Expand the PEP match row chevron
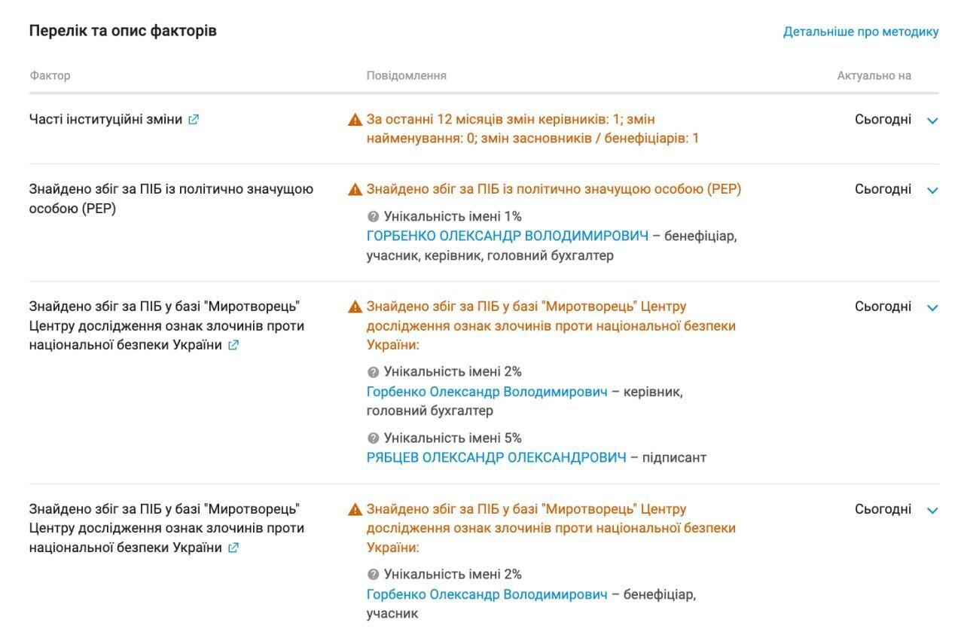 pyautogui.click(x=932, y=191)
